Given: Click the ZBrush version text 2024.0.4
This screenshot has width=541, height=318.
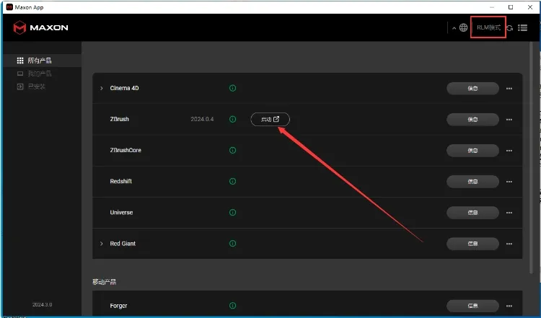Looking at the screenshot, I should coord(202,119).
